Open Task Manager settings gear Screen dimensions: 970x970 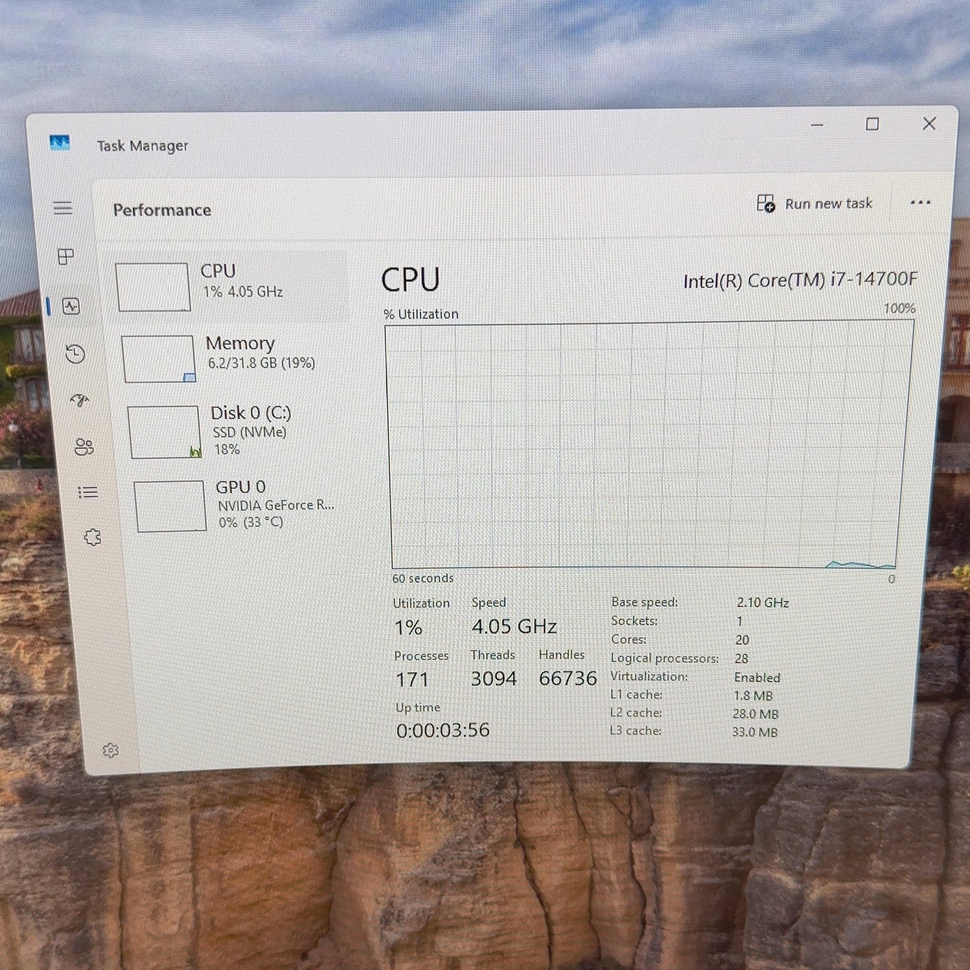(111, 750)
